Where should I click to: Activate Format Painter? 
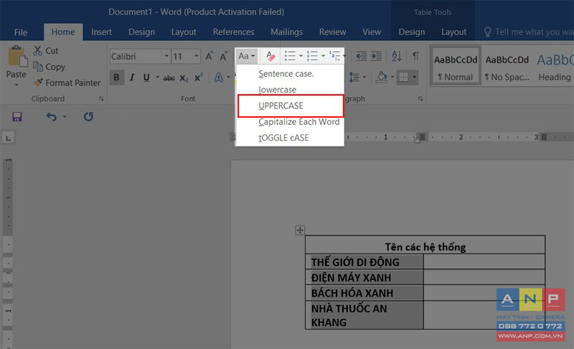[x=67, y=83]
